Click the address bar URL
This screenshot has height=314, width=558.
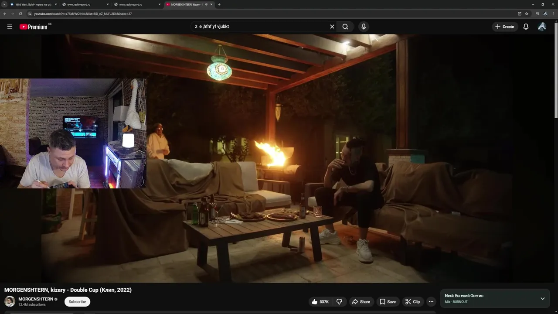point(83,14)
